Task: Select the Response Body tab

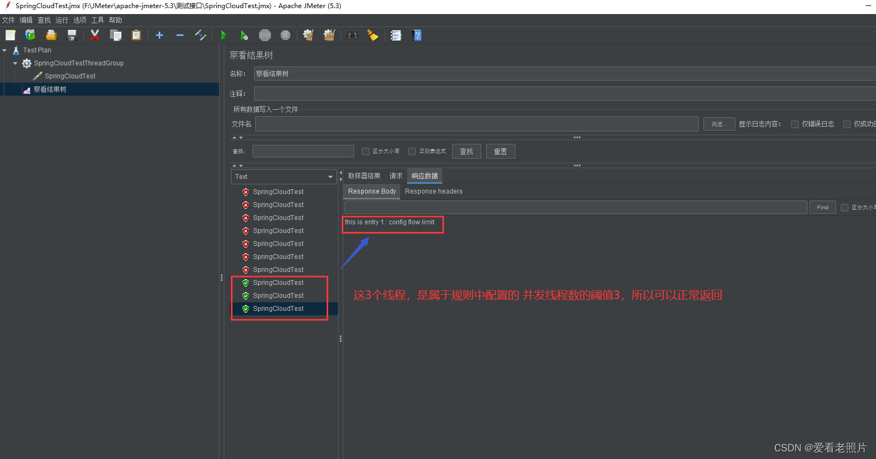Action: click(x=372, y=191)
